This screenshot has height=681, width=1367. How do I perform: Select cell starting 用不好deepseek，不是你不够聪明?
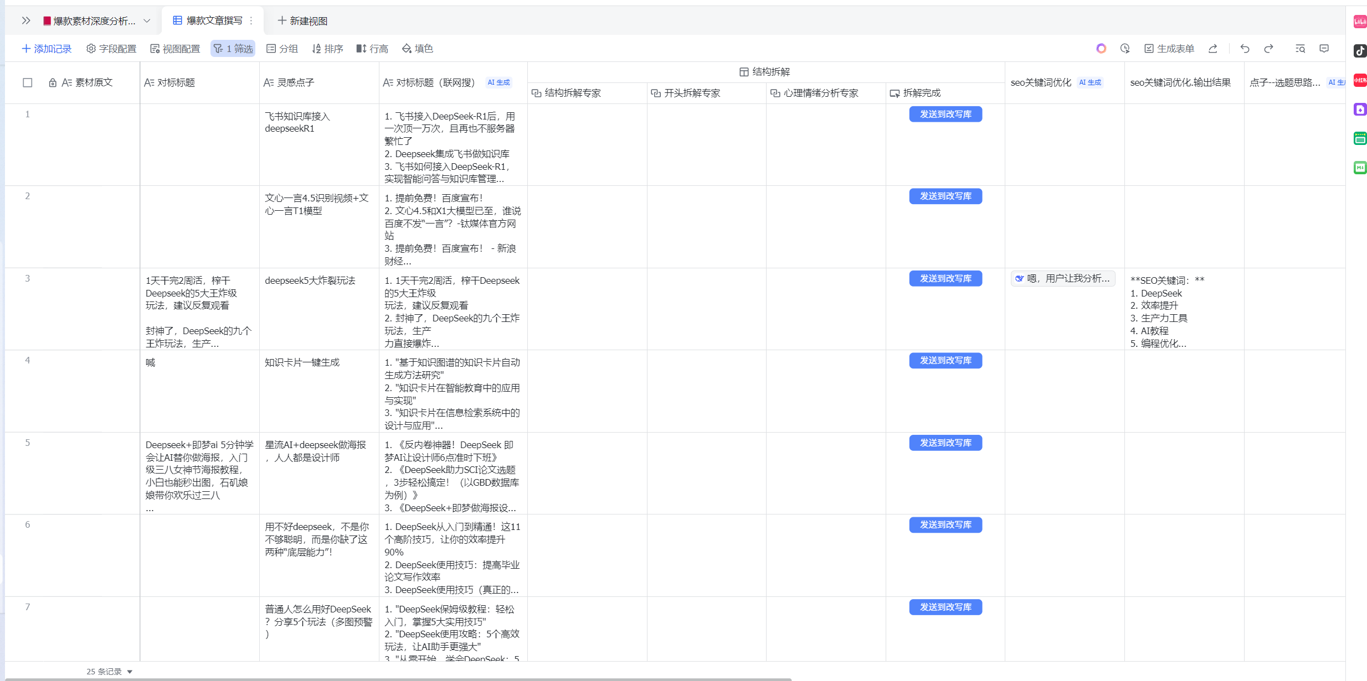[x=319, y=555]
